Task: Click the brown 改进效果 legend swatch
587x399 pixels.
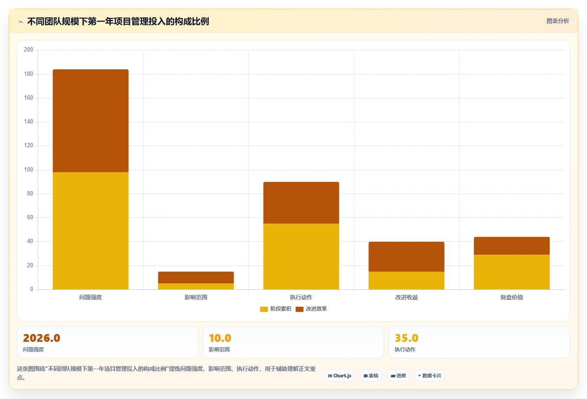Action: pyautogui.click(x=300, y=309)
